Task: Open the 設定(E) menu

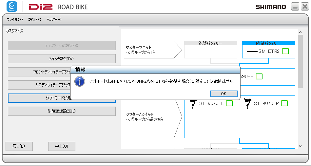Action: point(35,19)
